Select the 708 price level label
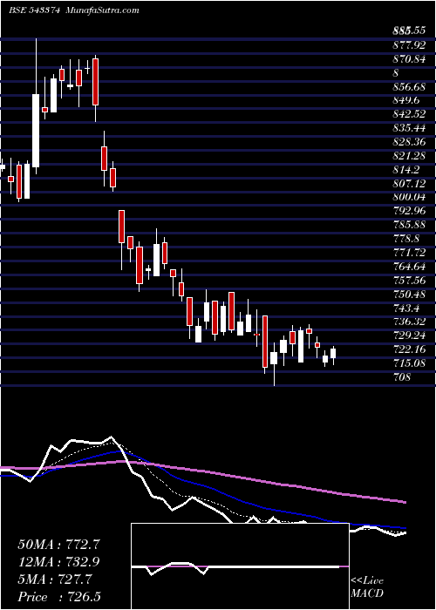 pos(402,376)
